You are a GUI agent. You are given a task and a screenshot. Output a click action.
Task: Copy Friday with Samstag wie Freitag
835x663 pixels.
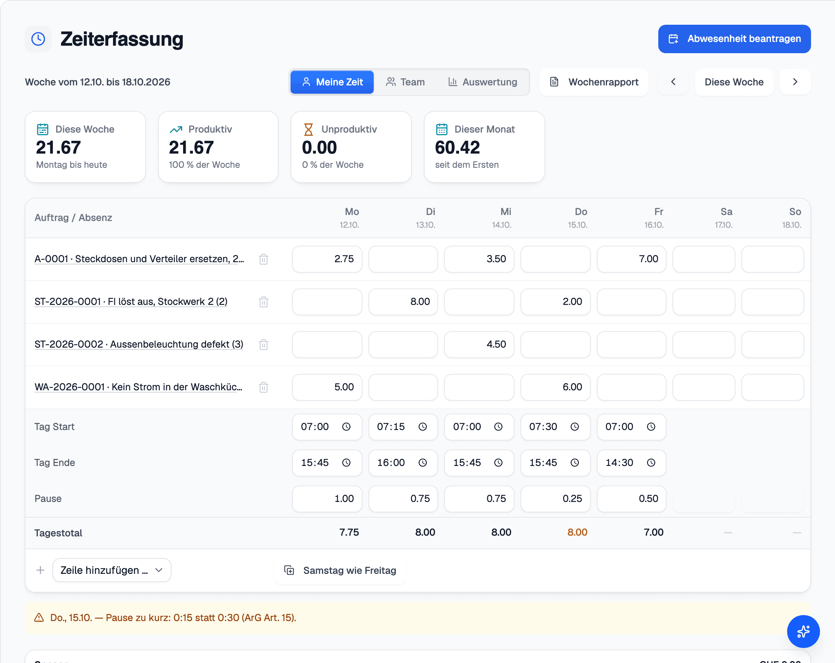point(340,570)
